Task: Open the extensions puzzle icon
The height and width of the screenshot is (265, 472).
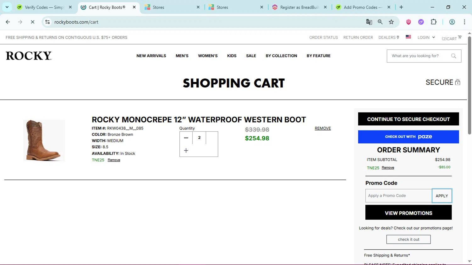Action: [x=434, y=22]
